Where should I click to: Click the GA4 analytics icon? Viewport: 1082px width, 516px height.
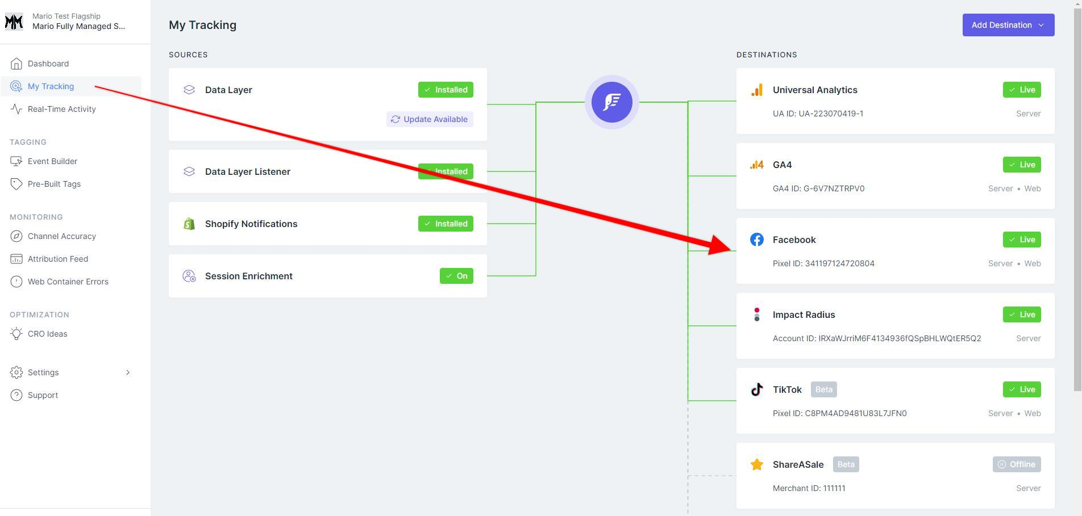click(x=756, y=165)
